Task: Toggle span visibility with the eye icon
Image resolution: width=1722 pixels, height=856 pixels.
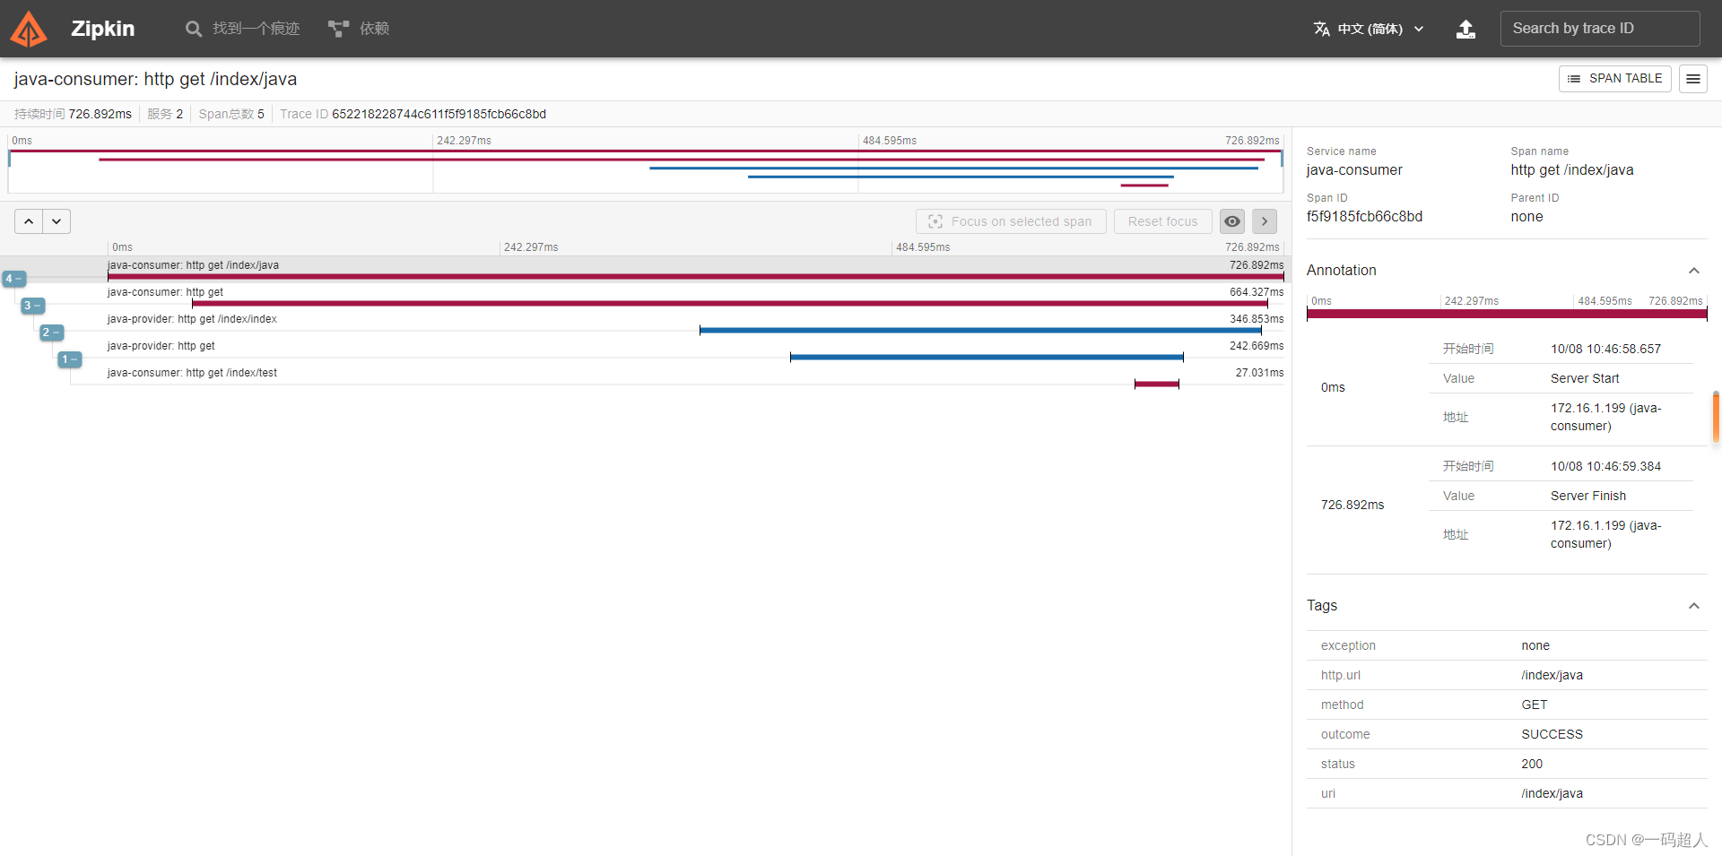Action: point(1231,220)
